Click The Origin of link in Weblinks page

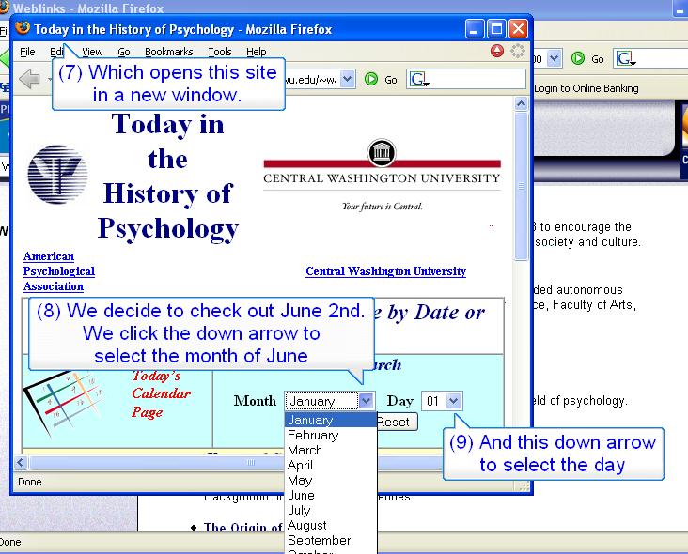[x=242, y=527]
